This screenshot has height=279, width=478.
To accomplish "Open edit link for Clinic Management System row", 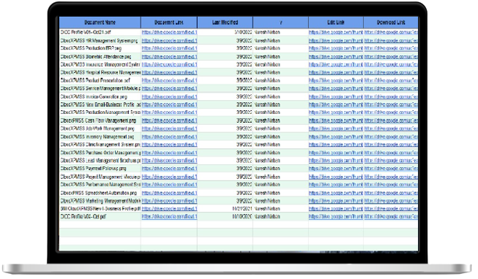I will (336, 145).
